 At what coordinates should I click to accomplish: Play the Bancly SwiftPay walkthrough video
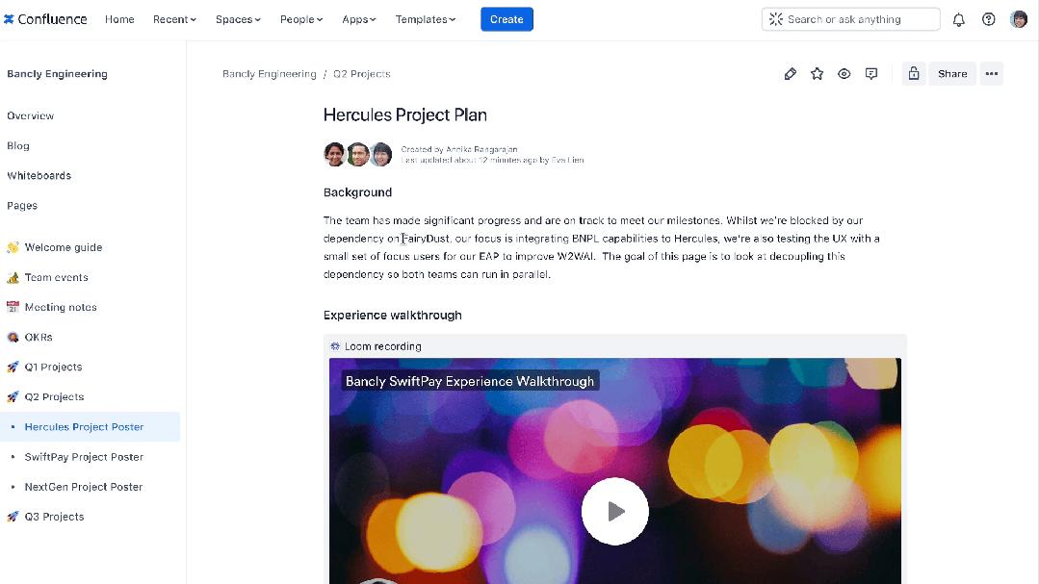coord(614,511)
